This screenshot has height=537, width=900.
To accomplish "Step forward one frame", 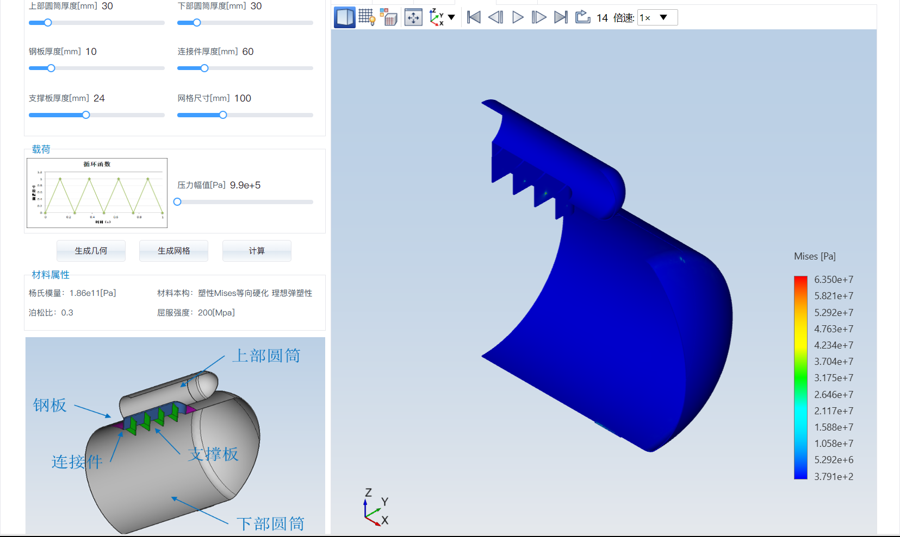I will 539,17.
